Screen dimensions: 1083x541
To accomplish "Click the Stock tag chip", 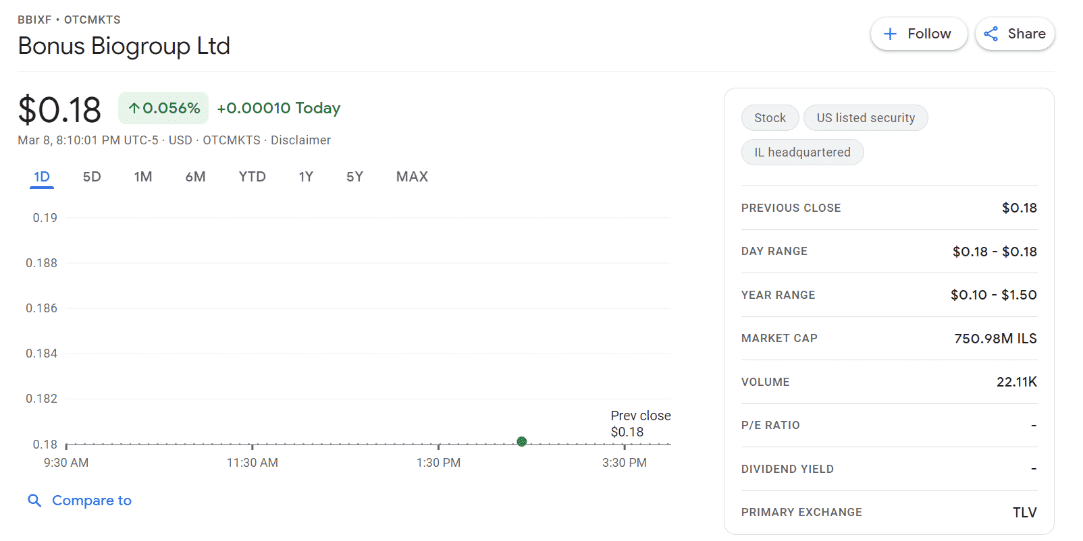I will pos(770,118).
